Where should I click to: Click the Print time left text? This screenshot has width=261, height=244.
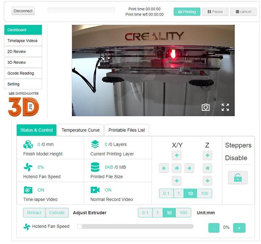pyautogui.click(x=144, y=14)
